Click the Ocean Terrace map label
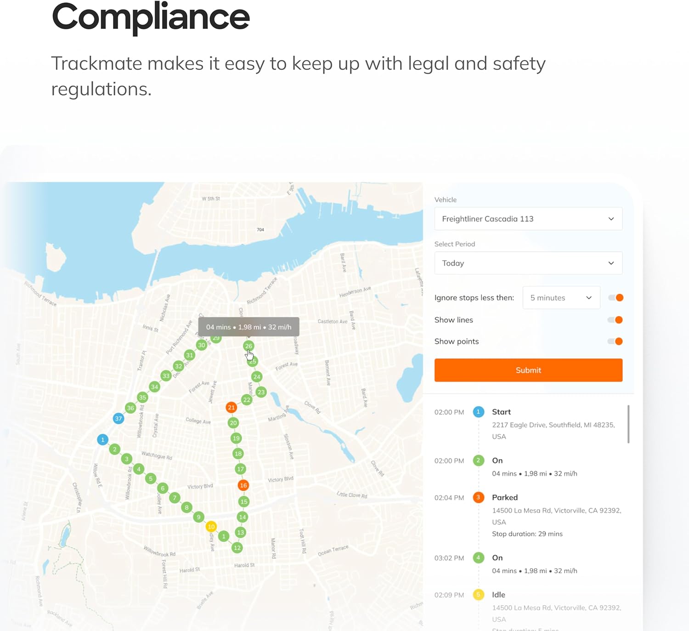 point(333,551)
